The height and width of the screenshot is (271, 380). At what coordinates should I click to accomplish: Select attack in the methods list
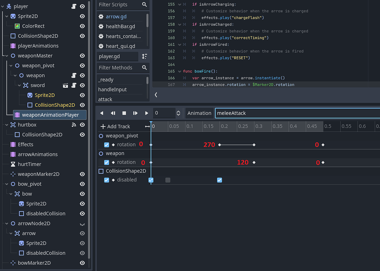[105, 99]
